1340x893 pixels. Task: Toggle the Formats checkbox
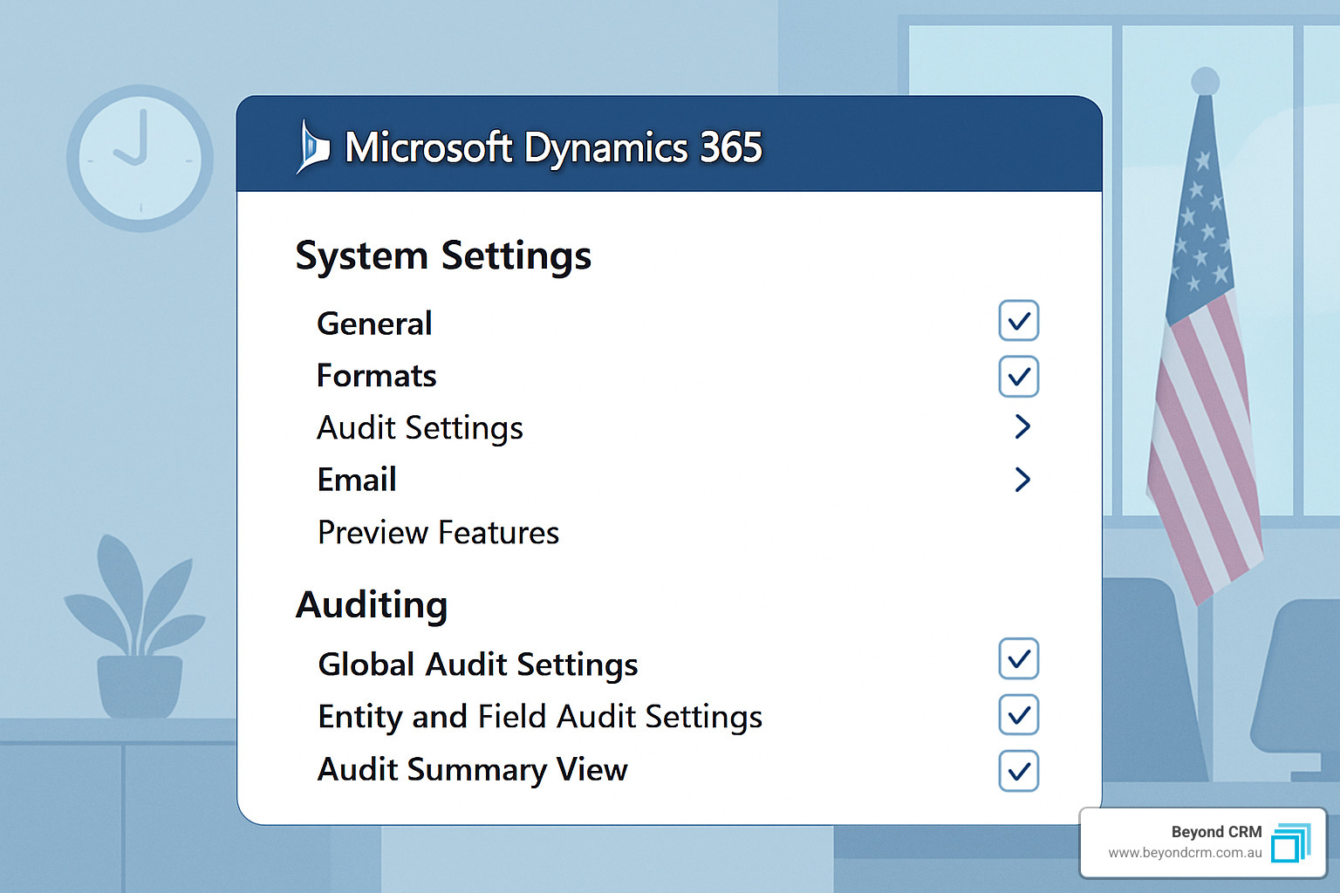1018,377
